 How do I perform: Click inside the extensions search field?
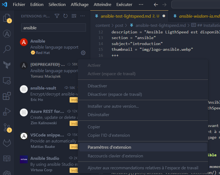53,28
